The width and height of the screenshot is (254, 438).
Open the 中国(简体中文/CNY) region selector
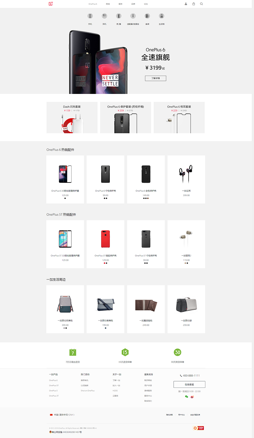coord(62,415)
